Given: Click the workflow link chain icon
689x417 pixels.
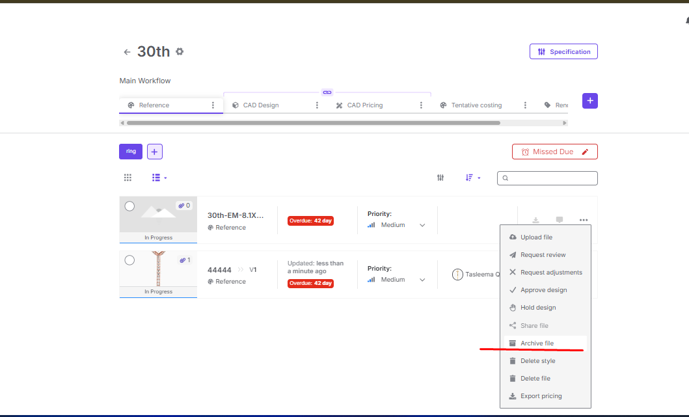Looking at the screenshot, I should coord(327,92).
